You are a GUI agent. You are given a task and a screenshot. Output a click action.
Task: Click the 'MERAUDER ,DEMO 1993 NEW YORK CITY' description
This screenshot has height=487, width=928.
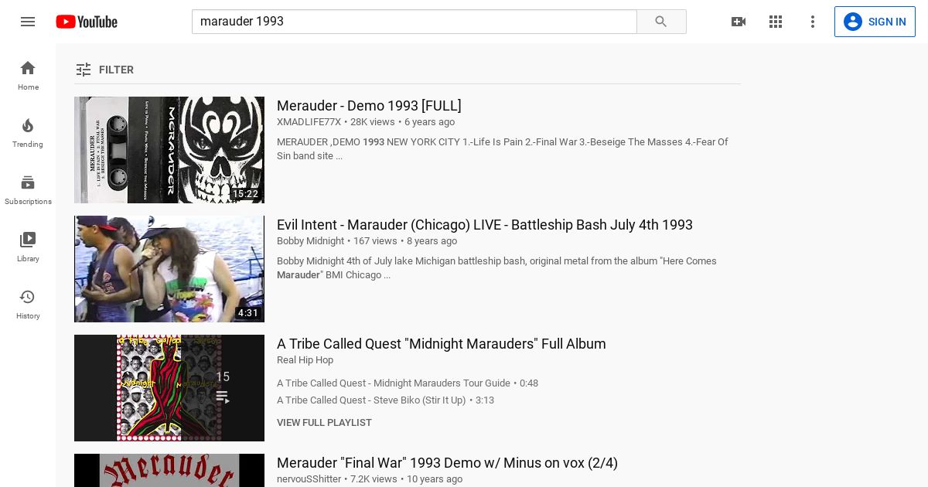[503, 149]
